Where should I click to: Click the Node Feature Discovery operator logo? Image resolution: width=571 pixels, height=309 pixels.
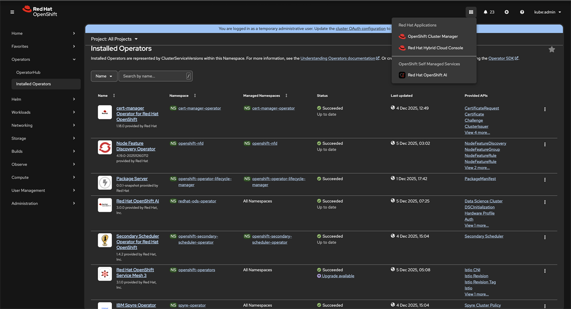point(105,148)
